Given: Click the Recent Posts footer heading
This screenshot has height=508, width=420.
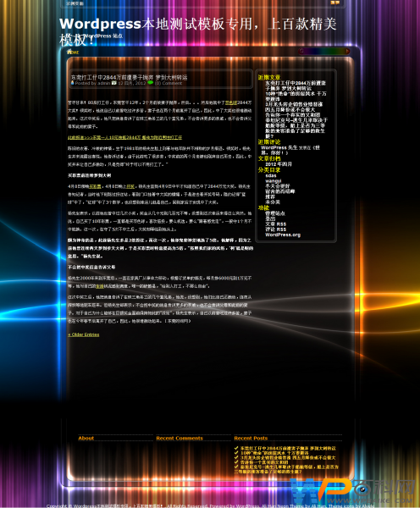Looking at the screenshot, I should (251, 438).
